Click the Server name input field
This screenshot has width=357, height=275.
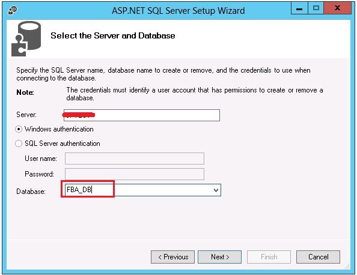[x=142, y=115]
